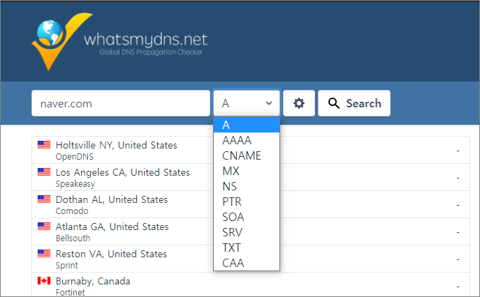Viewport: 480px width, 297px height.
Task: Select CAA record type option
Action: [x=247, y=263]
